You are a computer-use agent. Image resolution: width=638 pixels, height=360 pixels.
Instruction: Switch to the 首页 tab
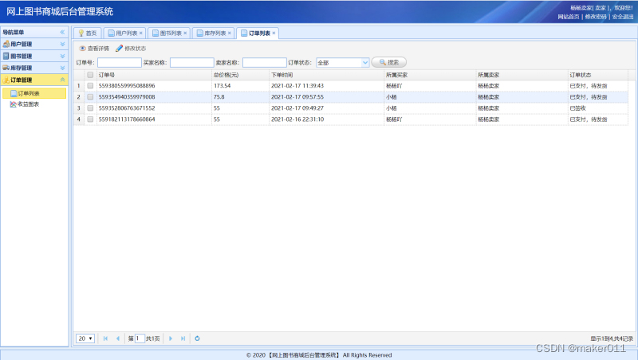(x=88, y=33)
